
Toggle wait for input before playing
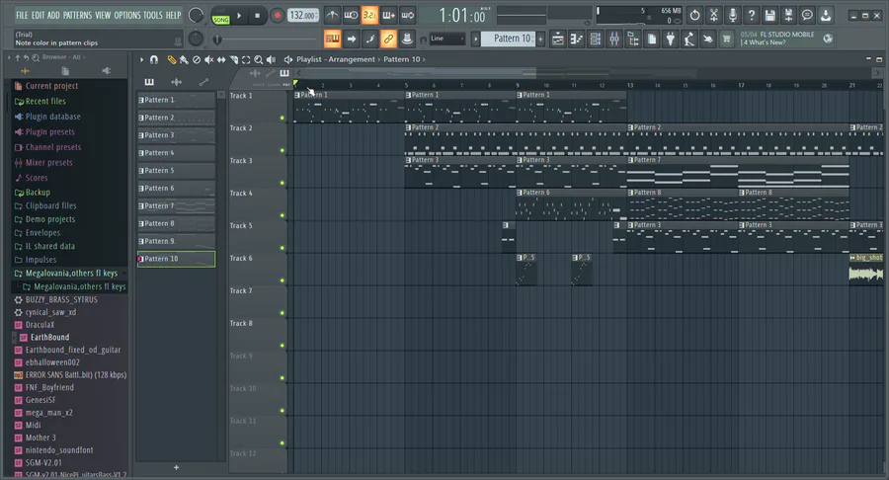[x=351, y=15]
